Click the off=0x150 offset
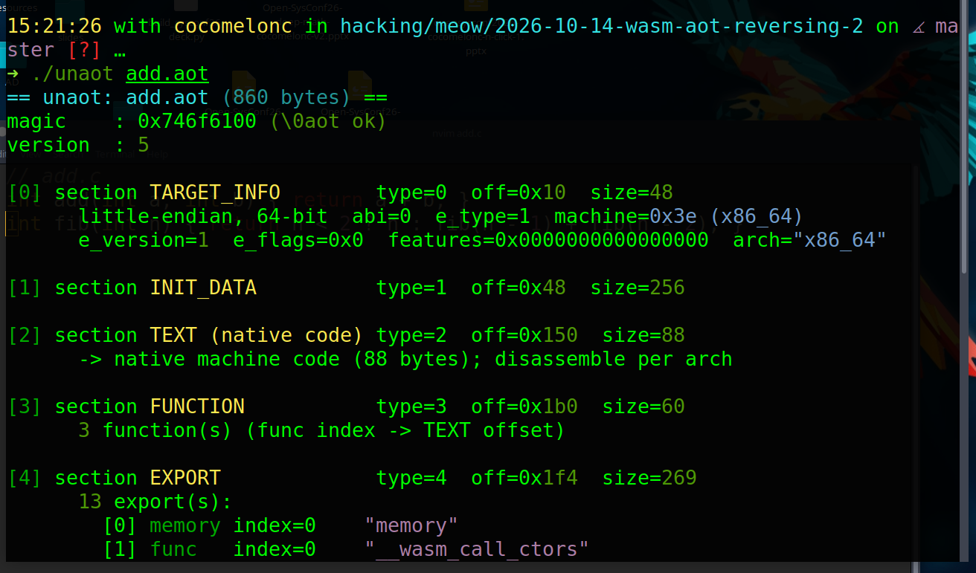The width and height of the screenshot is (976, 573). pos(524,335)
